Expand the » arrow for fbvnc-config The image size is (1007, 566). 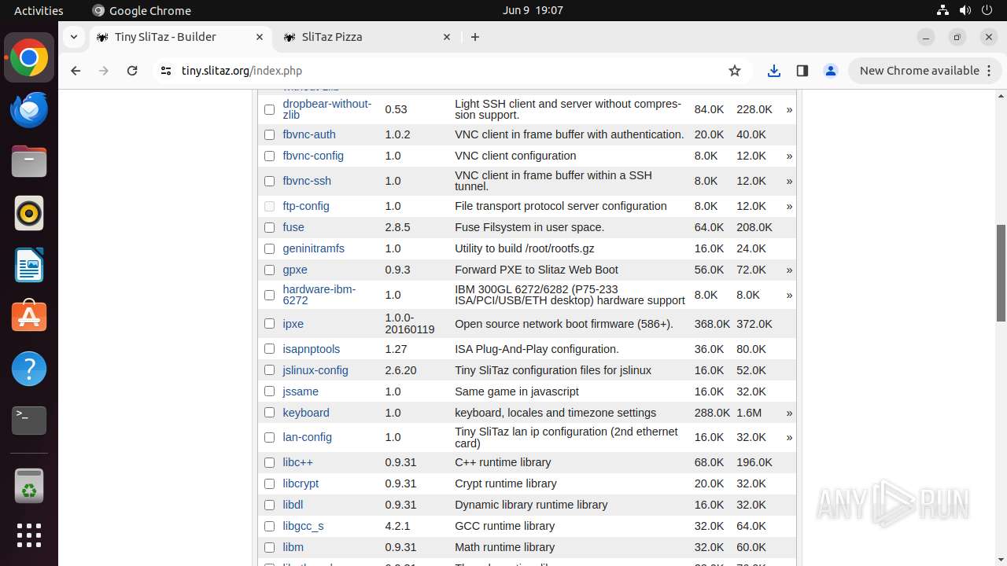[x=789, y=156]
